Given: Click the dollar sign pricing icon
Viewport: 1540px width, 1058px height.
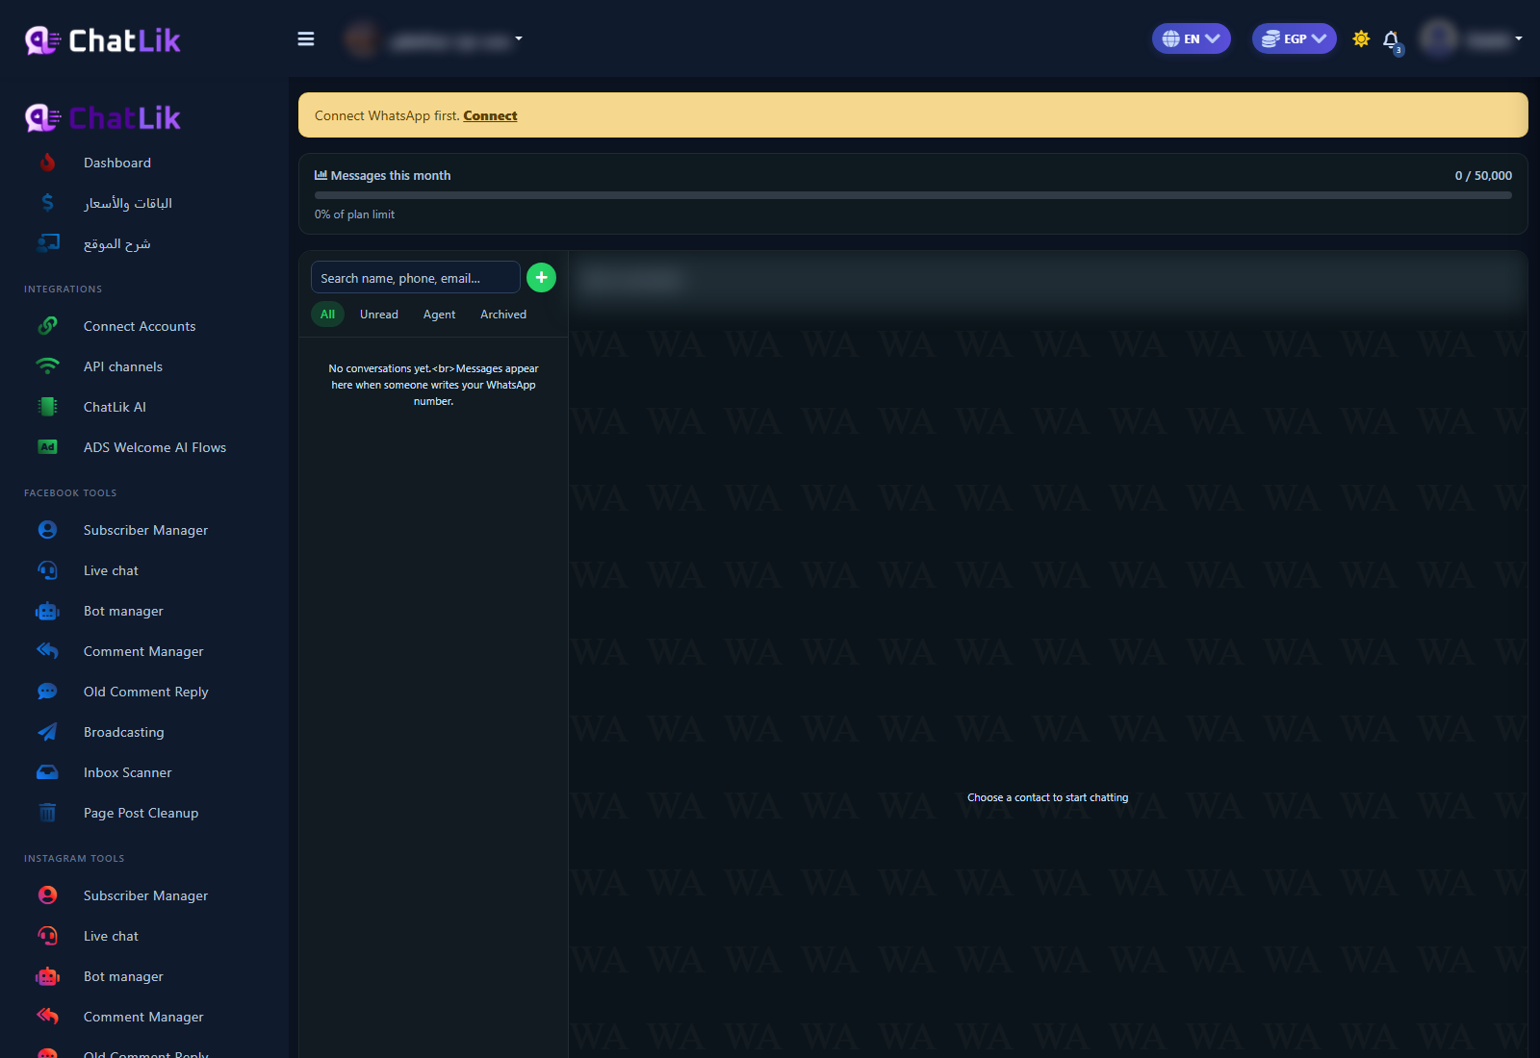Looking at the screenshot, I should pos(47,203).
